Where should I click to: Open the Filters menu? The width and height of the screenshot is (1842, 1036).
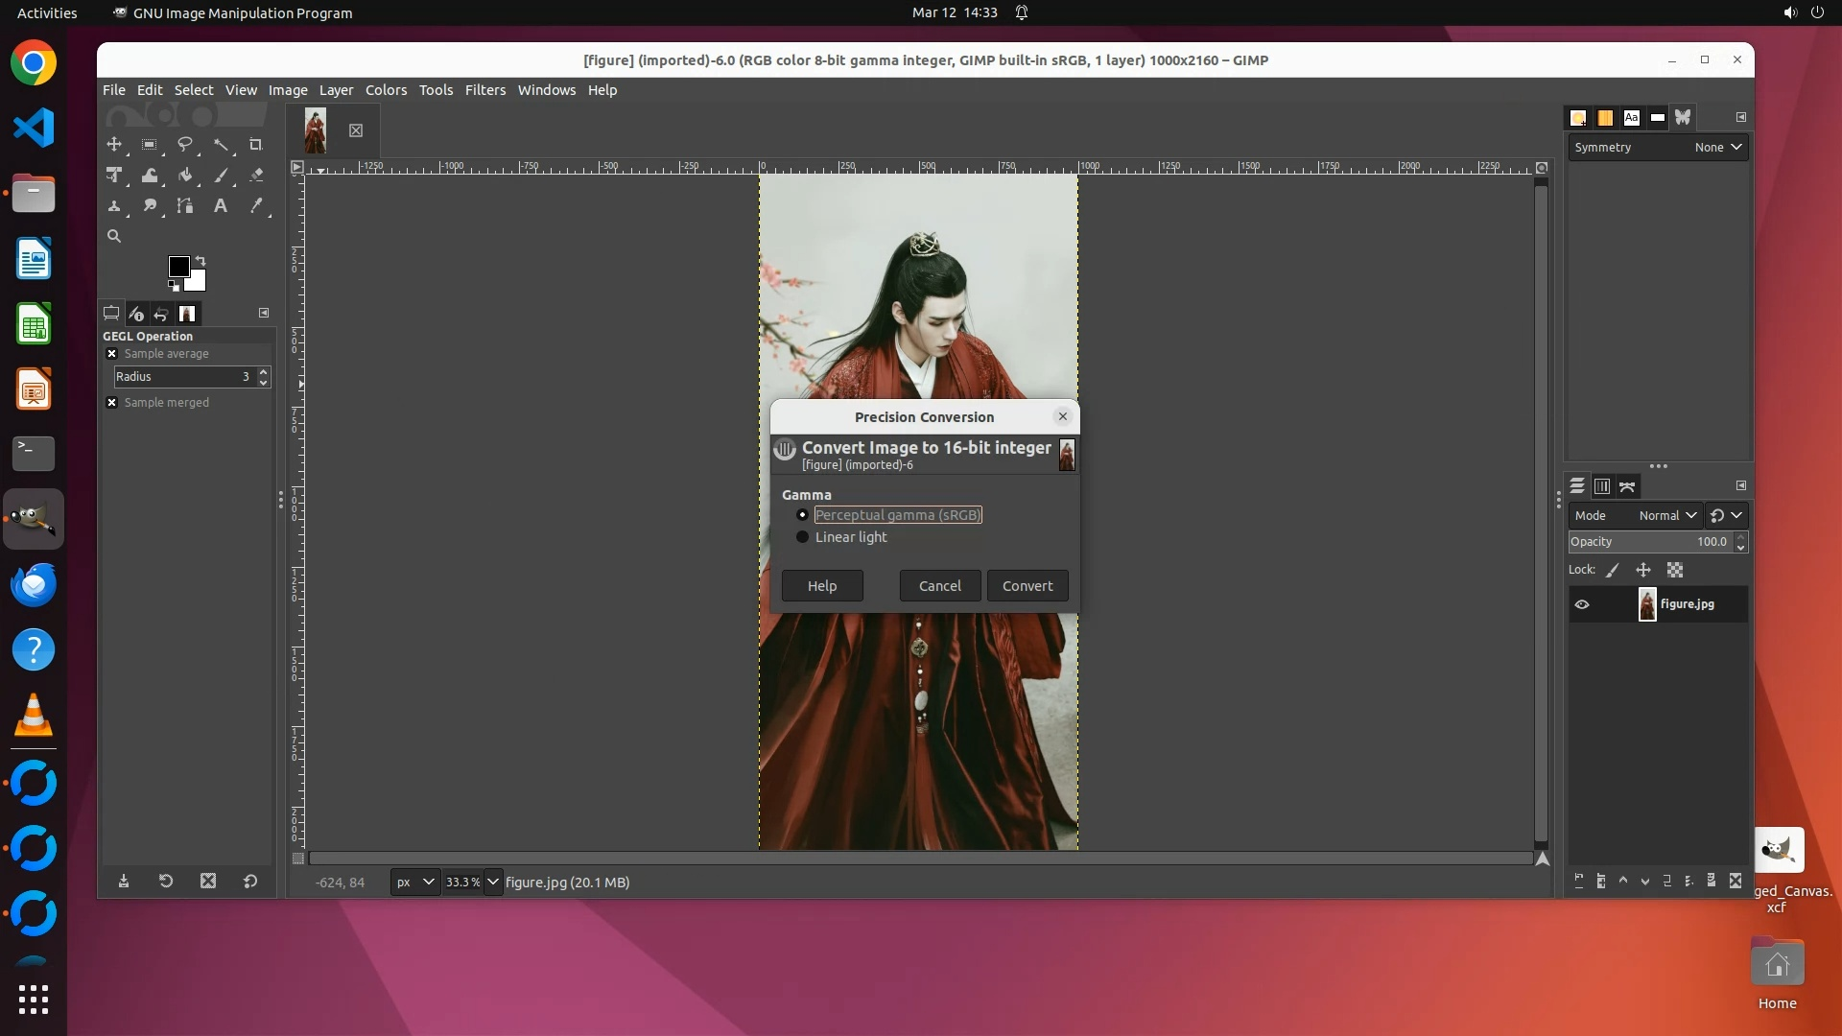coord(484,90)
